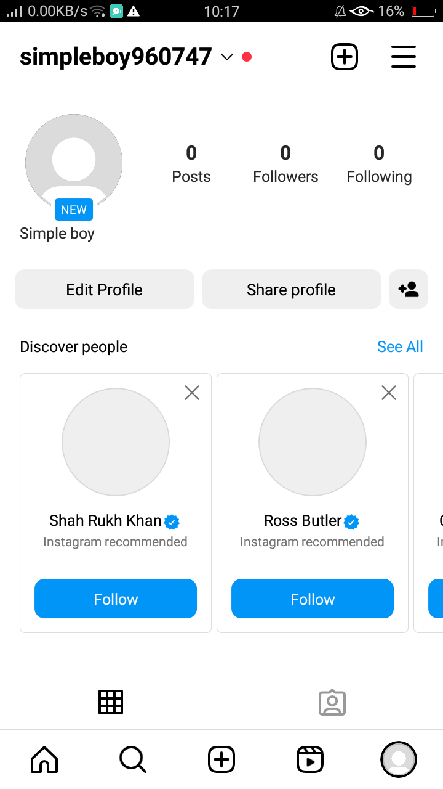Dismiss the Shah Rukh Khan suggestion
This screenshot has height=789, width=443.
click(192, 393)
